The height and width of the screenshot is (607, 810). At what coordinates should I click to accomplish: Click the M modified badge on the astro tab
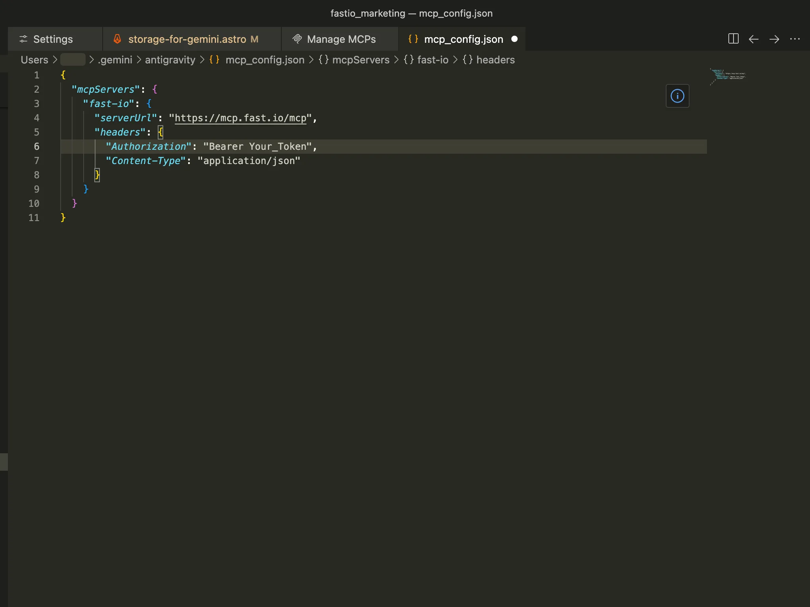click(254, 39)
